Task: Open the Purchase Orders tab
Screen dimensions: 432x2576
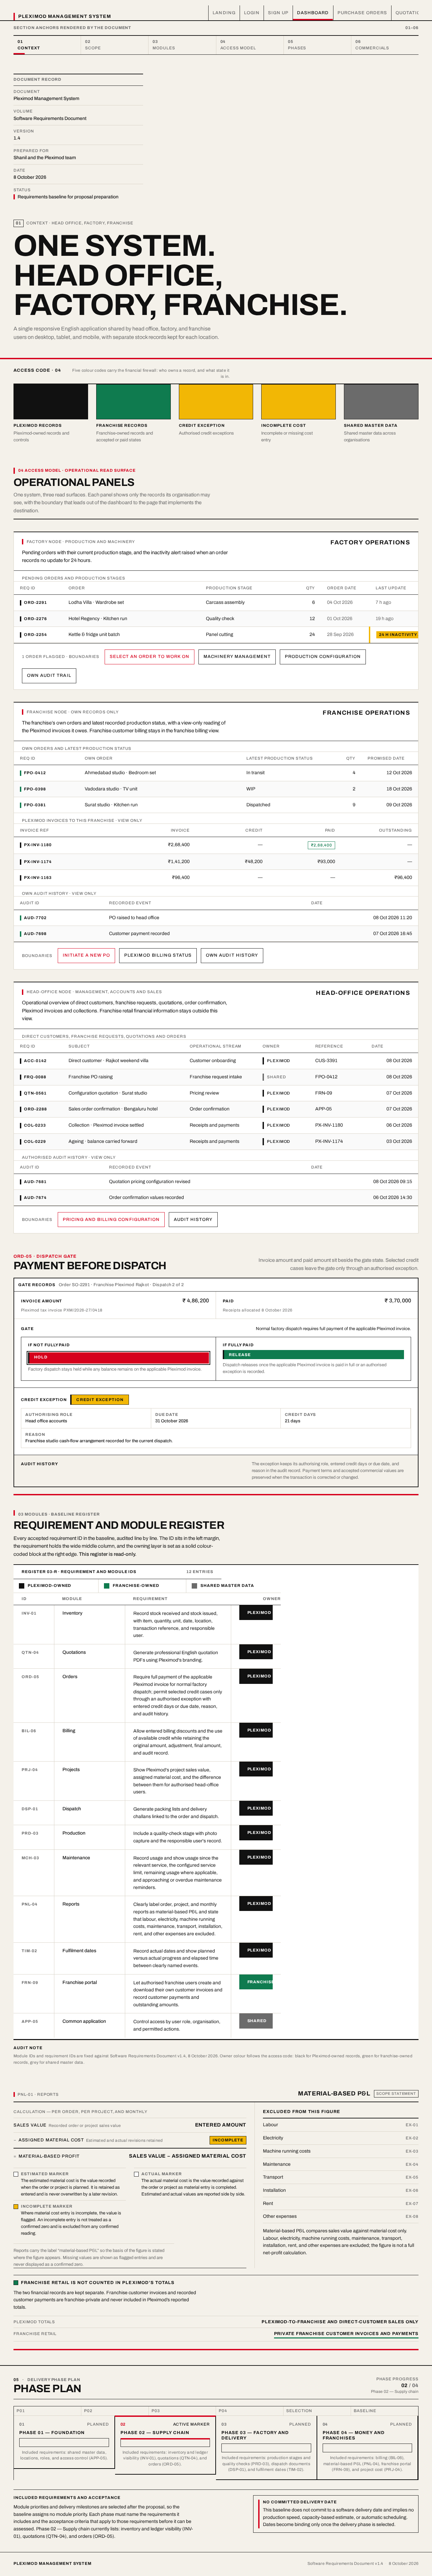Action: click(x=362, y=13)
